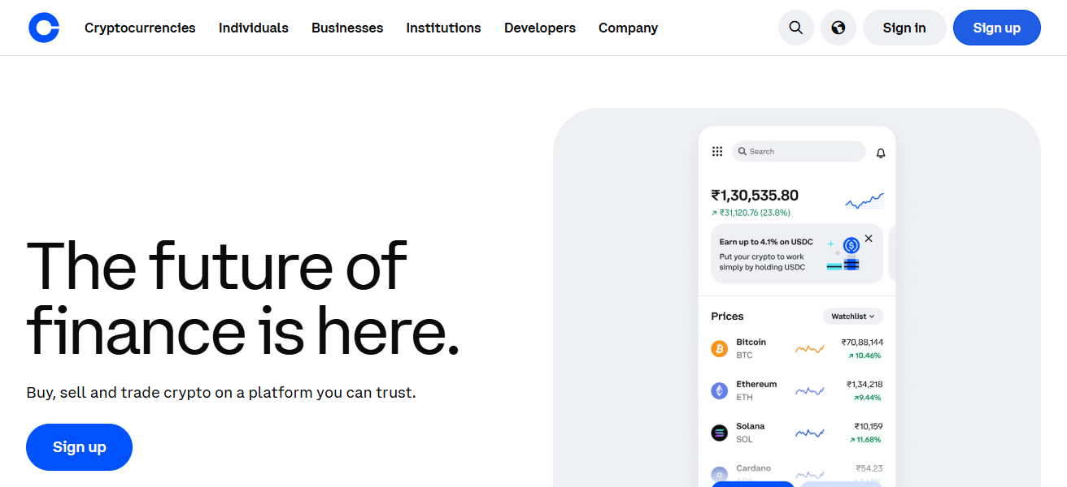Select the Ethereum coin icon
The width and height of the screenshot is (1067, 487).
[x=719, y=390]
